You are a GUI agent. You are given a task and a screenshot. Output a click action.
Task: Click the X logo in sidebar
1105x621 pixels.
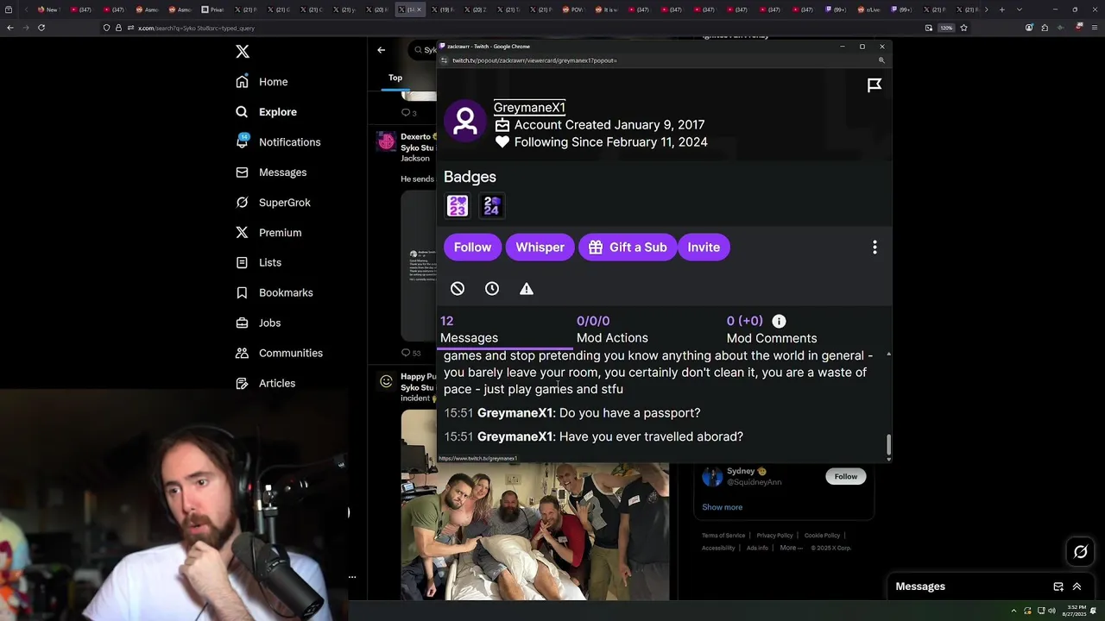click(x=243, y=52)
